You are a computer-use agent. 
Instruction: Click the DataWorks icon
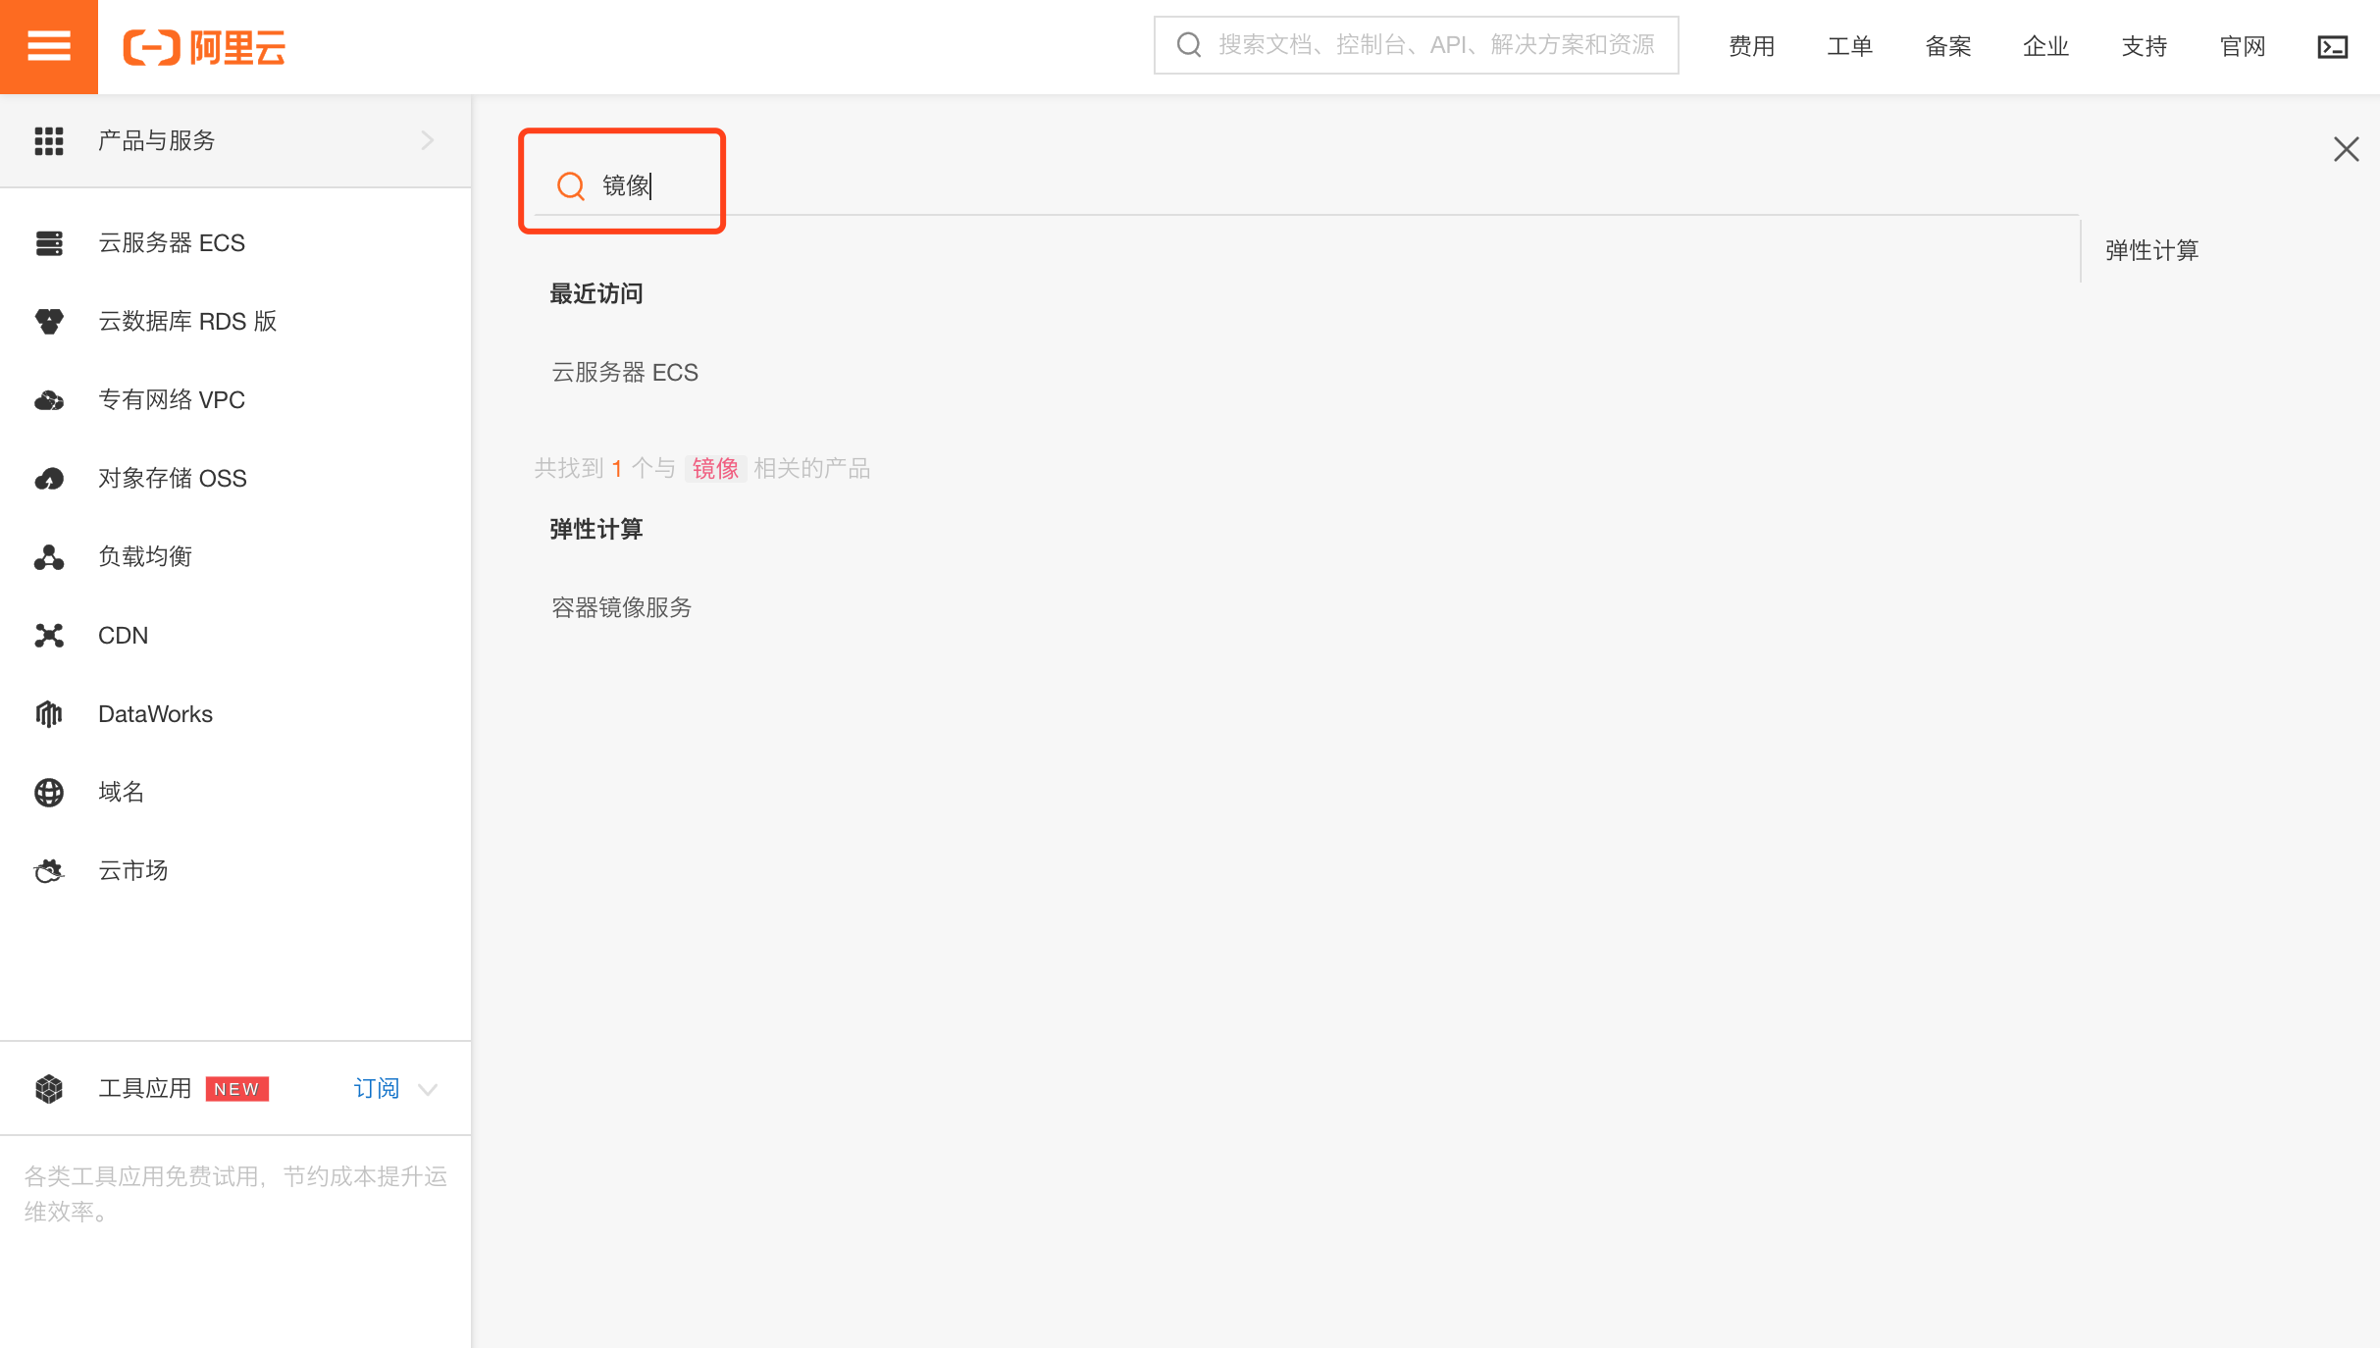tap(49, 714)
